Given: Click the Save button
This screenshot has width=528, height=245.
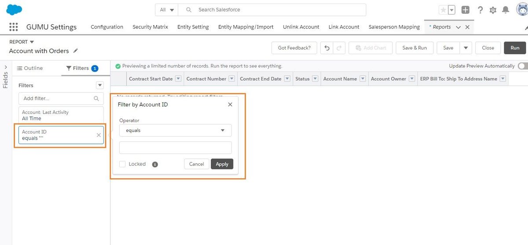Looking at the screenshot, I should click(x=448, y=48).
